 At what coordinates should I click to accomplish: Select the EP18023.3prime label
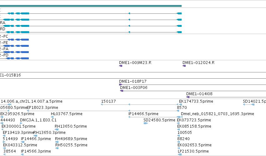(x=43, y=108)
